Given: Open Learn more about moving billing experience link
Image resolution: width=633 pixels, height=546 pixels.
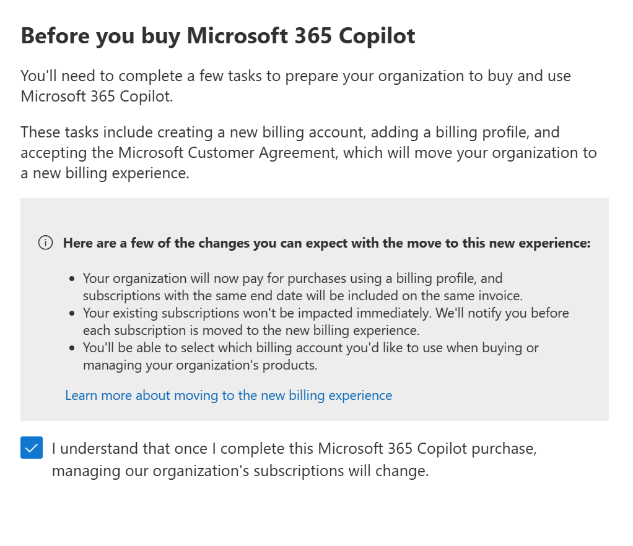Looking at the screenshot, I should point(229,395).
